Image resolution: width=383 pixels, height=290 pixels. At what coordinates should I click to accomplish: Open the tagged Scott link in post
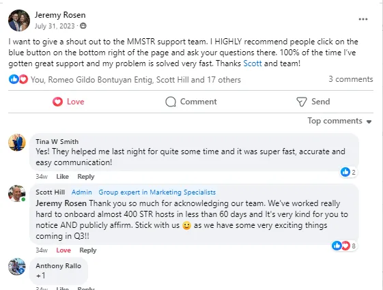click(253, 63)
